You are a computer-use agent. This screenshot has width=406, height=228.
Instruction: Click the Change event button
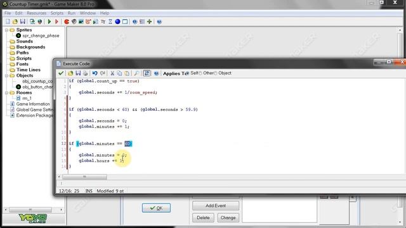click(x=228, y=217)
